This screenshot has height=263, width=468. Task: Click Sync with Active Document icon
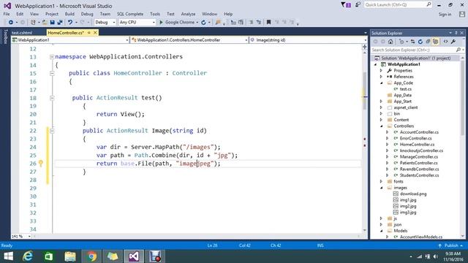[x=412, y=42]
